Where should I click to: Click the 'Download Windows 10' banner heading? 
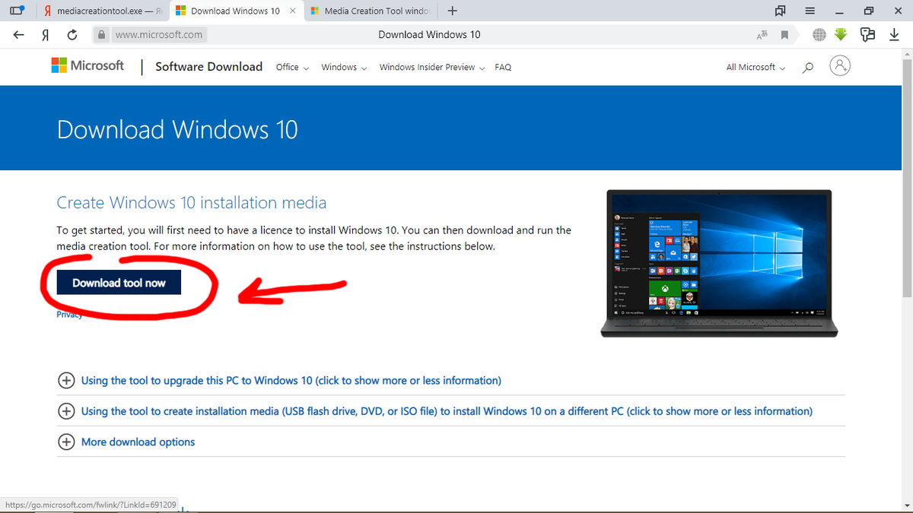coord(177,129)
